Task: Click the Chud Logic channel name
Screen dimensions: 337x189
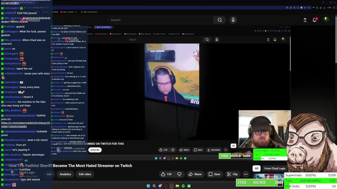Action: pyautogui.click(x=27, y=172)
